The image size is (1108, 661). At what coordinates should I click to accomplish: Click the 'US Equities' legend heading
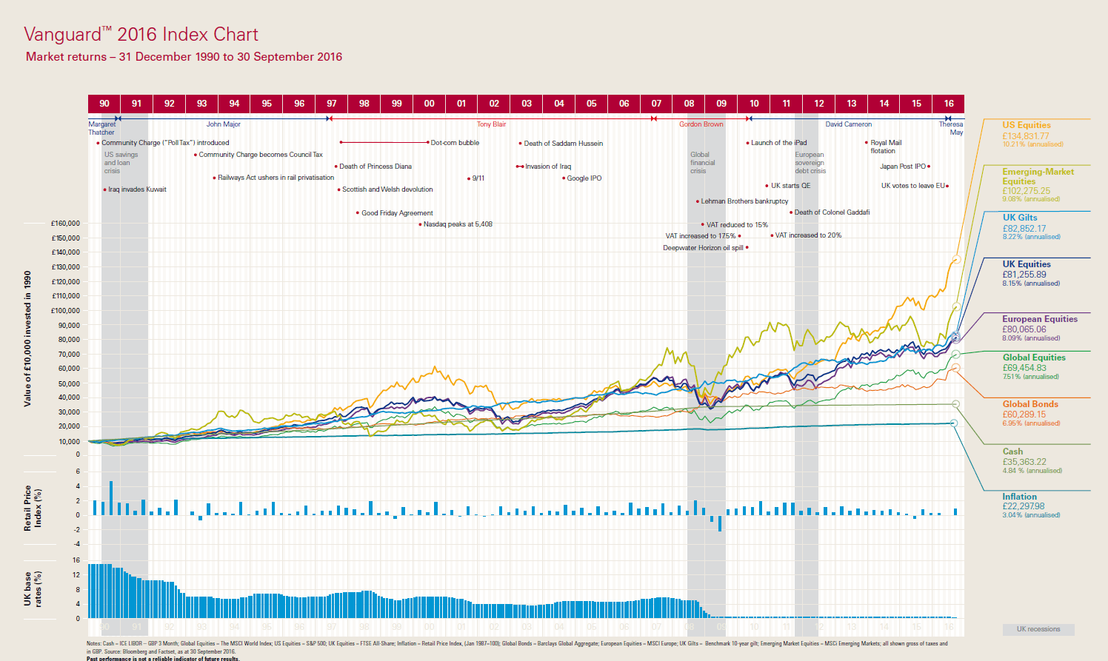click(x=1027, y=125)
